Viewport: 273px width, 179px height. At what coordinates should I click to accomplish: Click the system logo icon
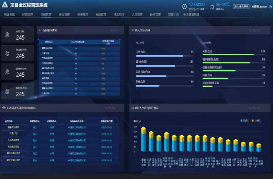click(x=5, y=5)
